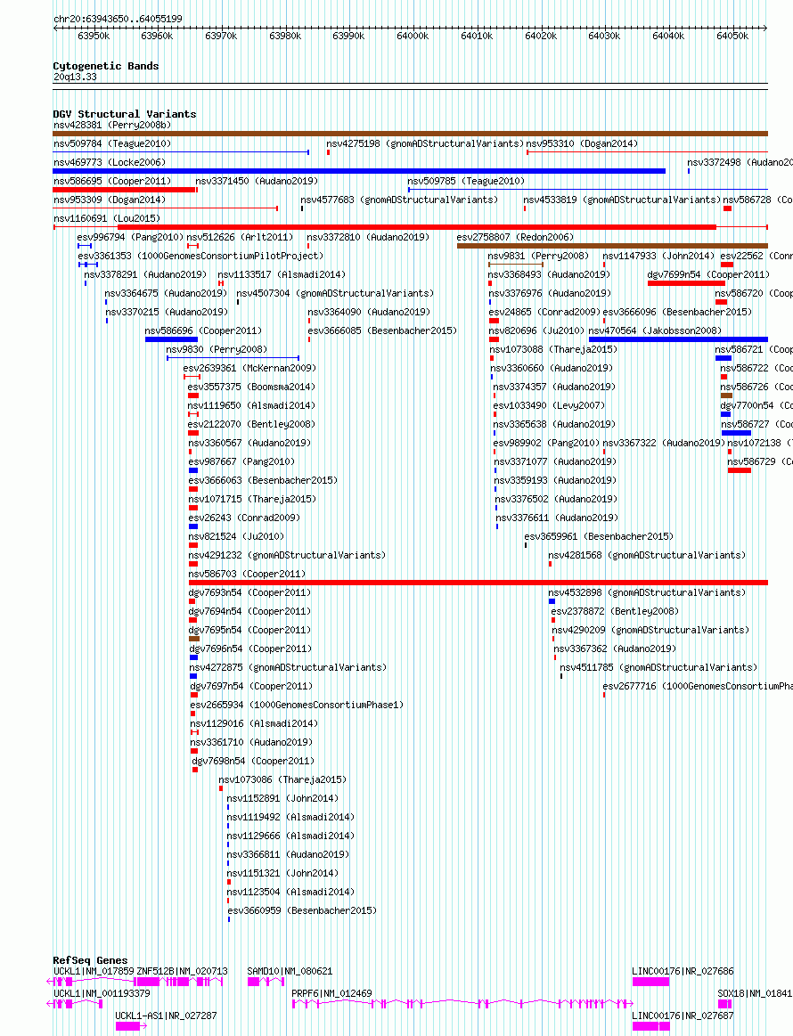Click esv3361353 1000Genomes Pilot label
793x1036 pixels.
pyautogui.click(x=200, y=256)
